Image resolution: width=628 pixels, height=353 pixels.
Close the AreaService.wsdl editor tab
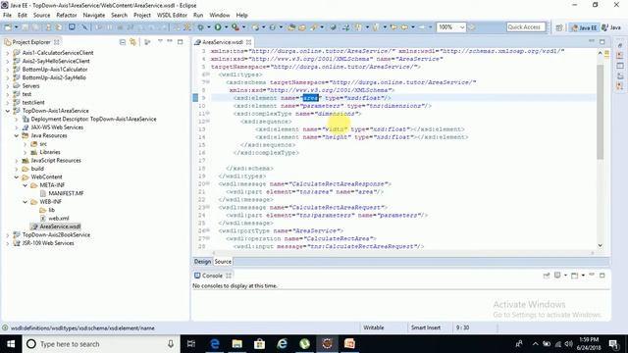click(x=248, y=42)
